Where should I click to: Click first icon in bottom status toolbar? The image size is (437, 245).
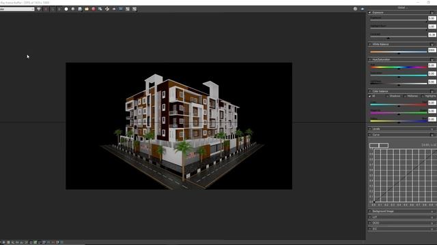coord(3,242)
